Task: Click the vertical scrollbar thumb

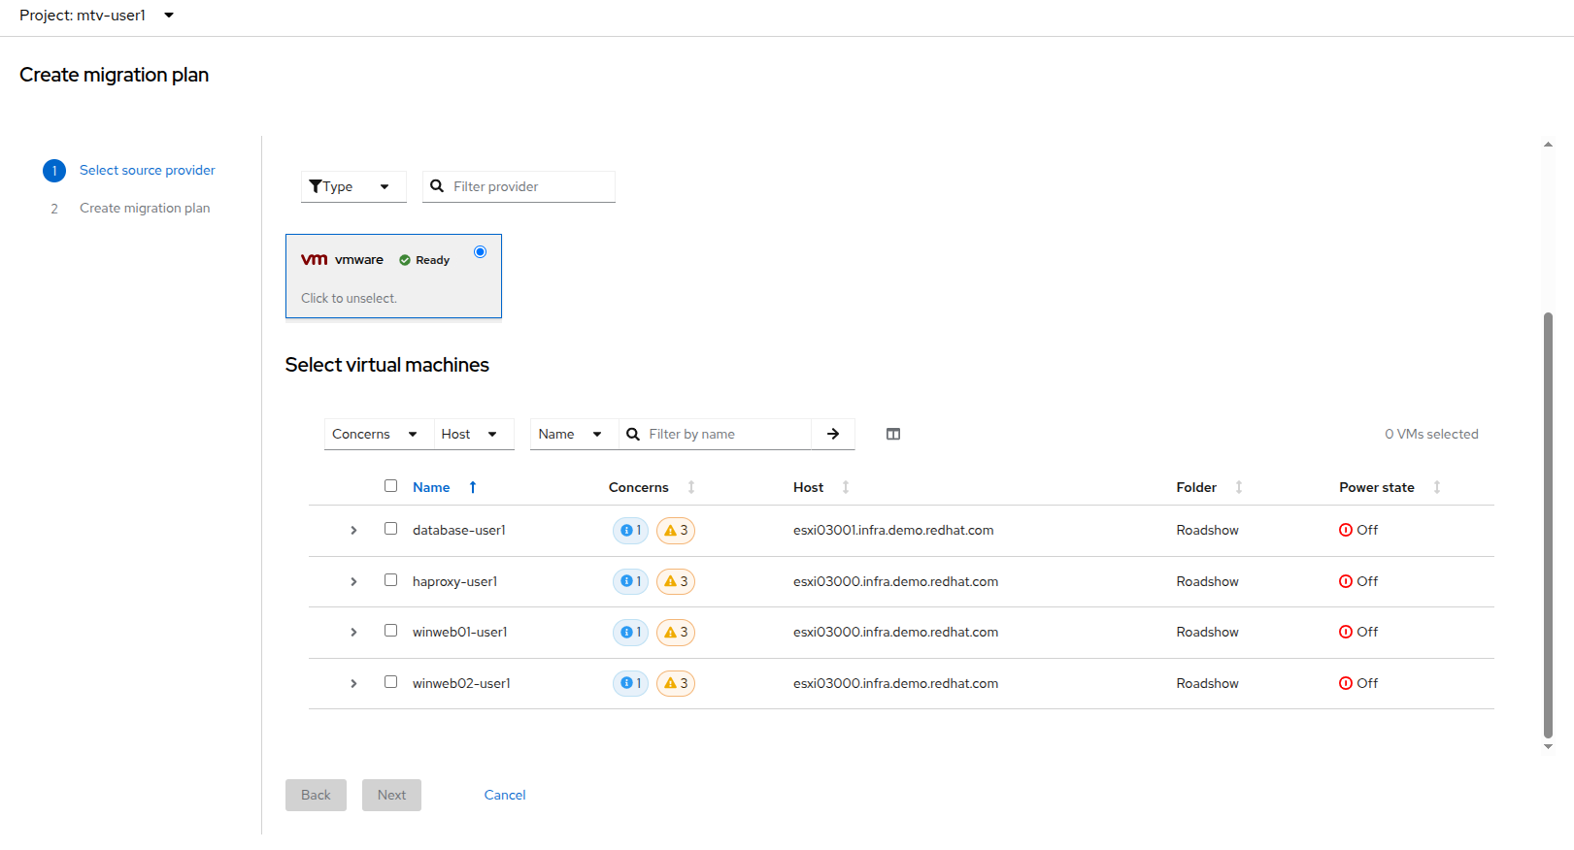Action: [1548, 524]
